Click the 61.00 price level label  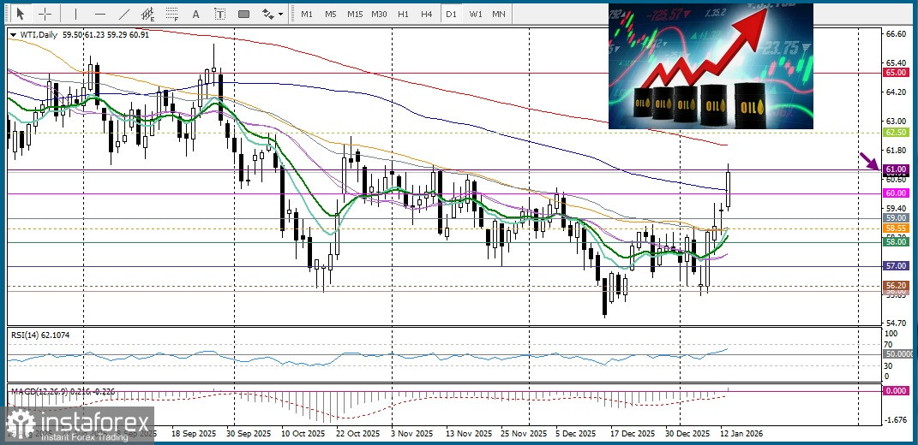897,169
